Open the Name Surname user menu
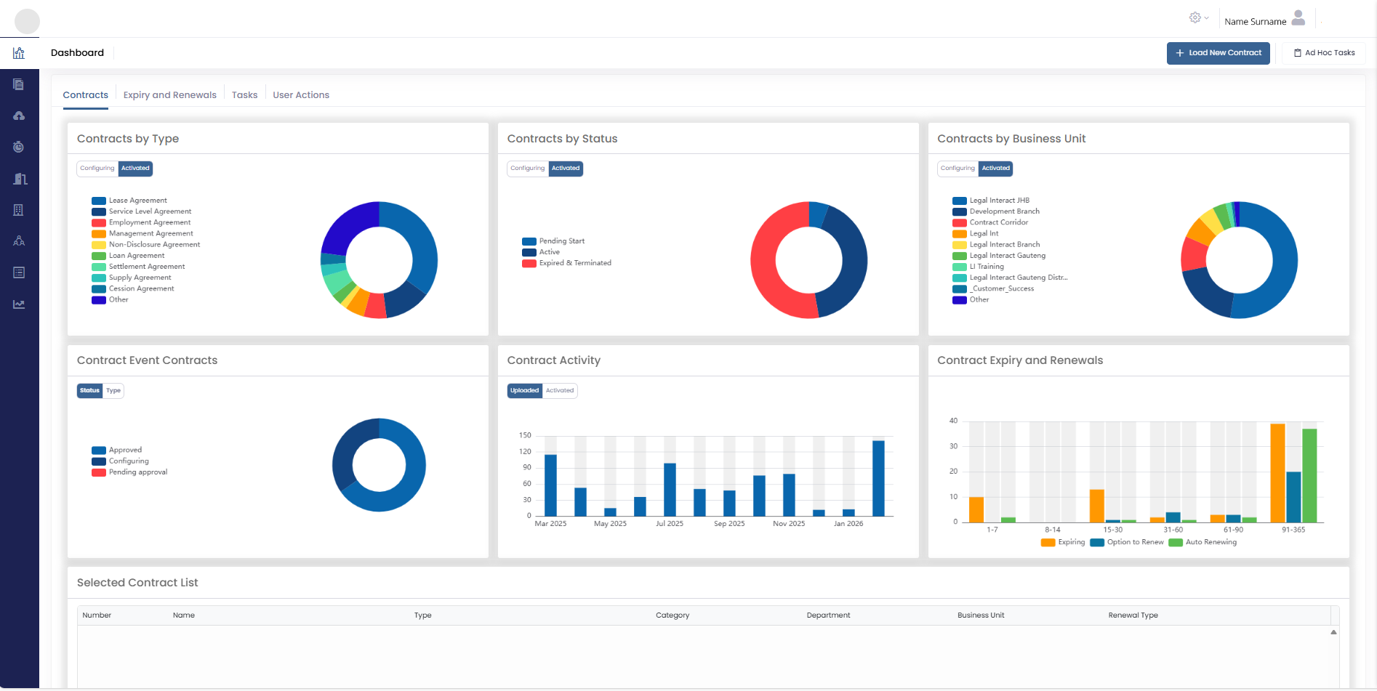Viewport: 1377px width, 691px height. tap(1264, 20)
